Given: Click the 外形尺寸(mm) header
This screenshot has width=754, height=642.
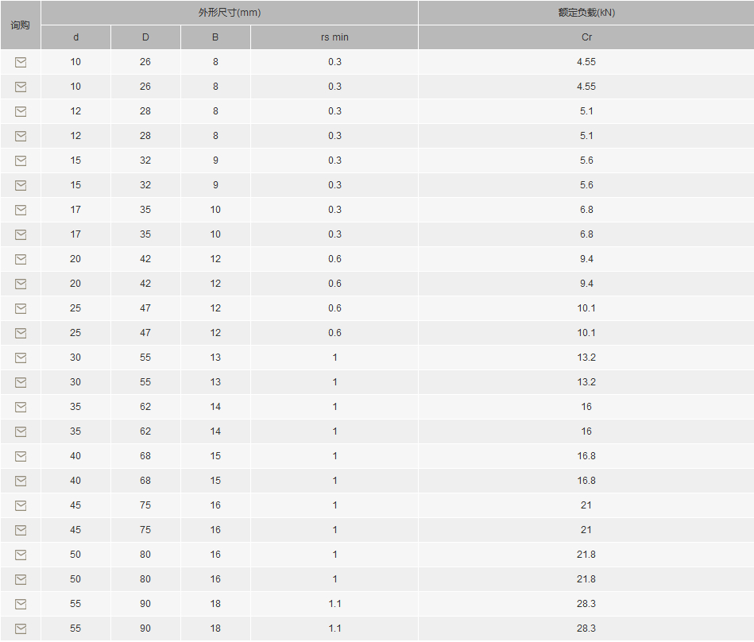Looking at the screenshot, I should (230, 13).
